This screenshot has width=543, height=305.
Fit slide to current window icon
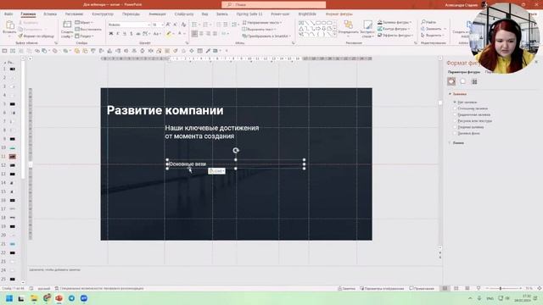(540, 288)
